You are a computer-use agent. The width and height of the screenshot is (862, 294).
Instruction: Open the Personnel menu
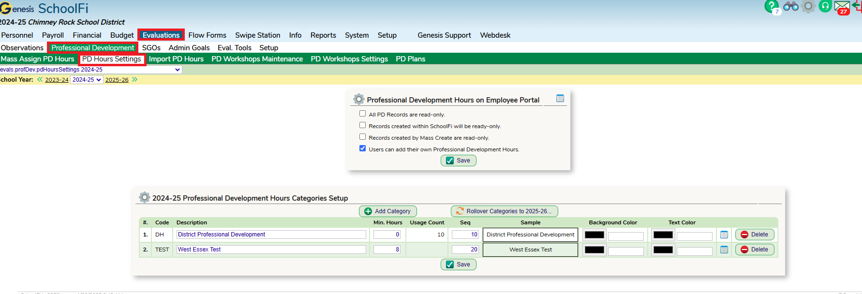point(17,35)
